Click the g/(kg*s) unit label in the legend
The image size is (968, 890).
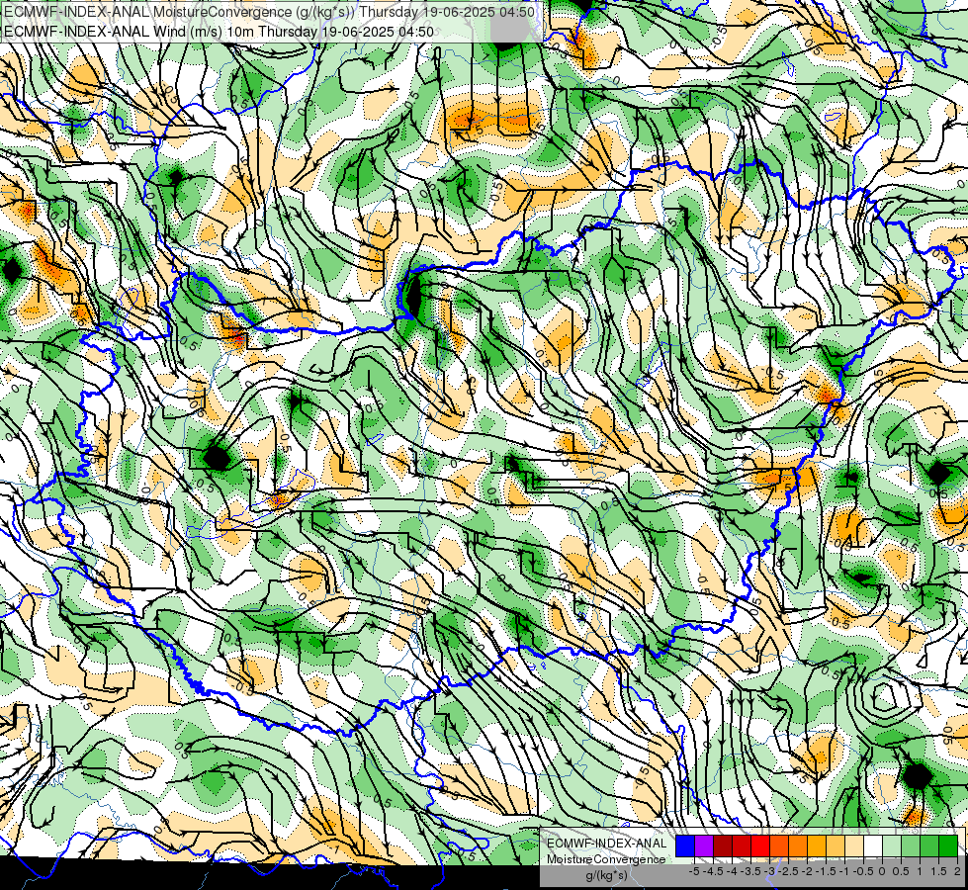(x=606, y=876)
